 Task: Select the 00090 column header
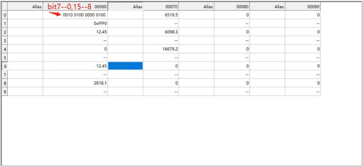303,6
